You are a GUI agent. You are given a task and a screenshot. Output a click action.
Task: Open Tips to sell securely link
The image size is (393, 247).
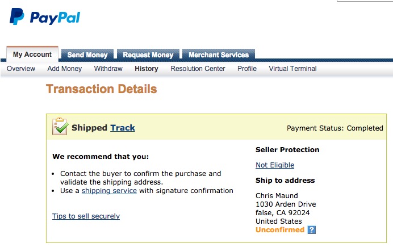click(86, 216)
